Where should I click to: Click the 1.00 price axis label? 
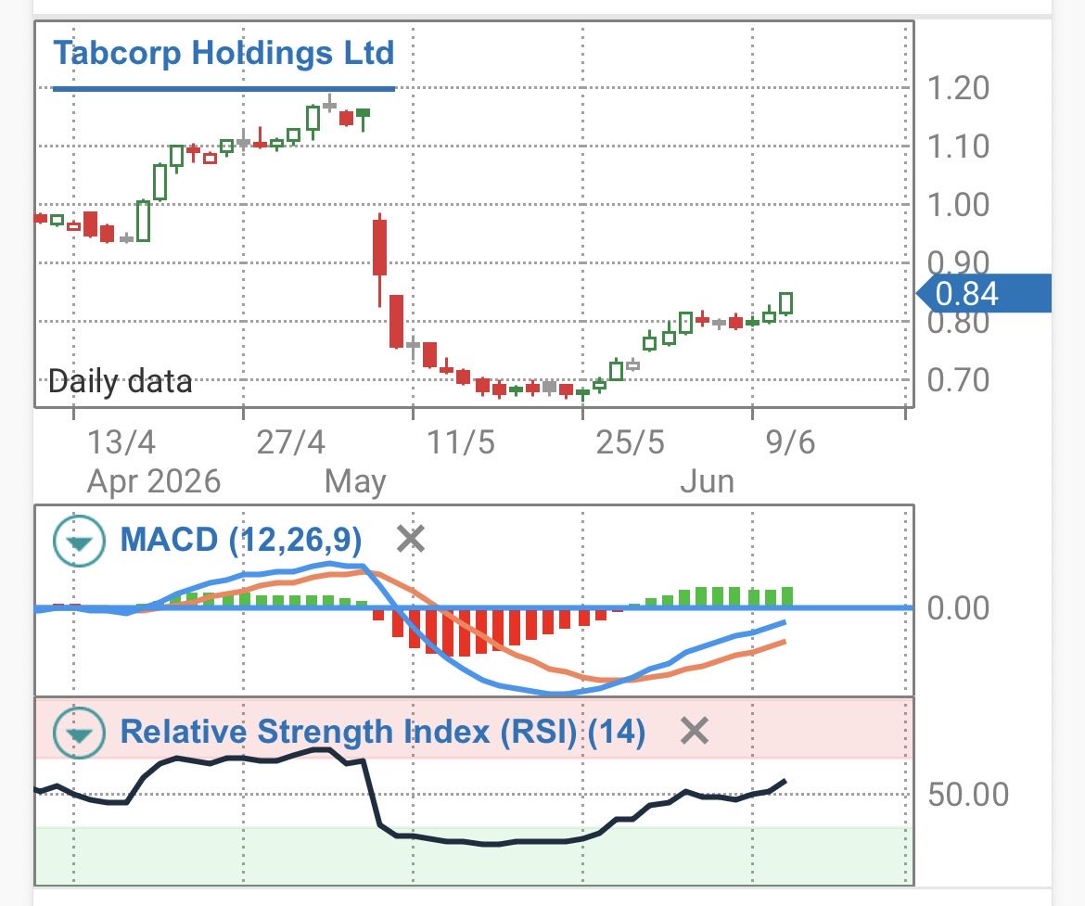pos(958,205)
